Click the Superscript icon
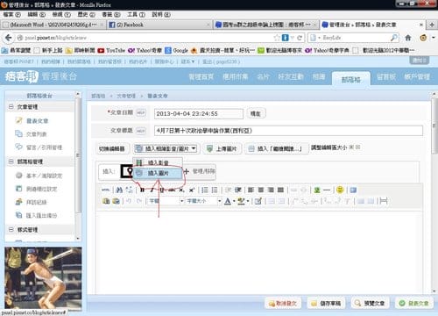Image resolution: width=438 pixels, height=316 pixels. (192, 190)
